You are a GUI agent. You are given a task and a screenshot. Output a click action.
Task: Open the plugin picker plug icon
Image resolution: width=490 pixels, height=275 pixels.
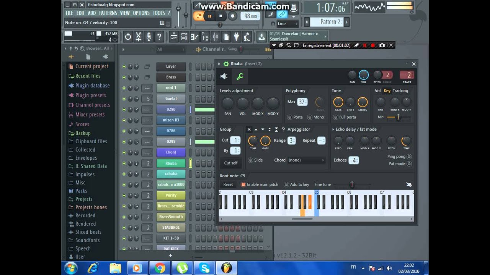click(x=236, y=37)
